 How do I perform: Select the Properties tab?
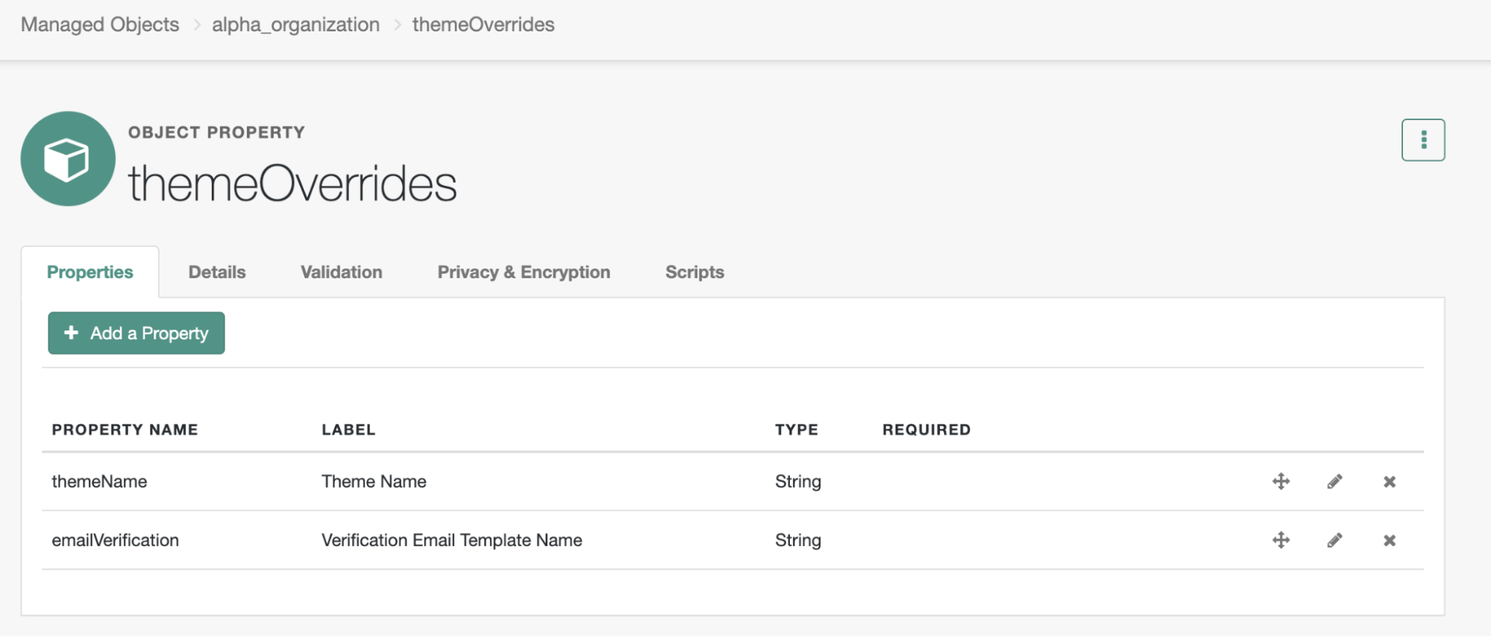(x=90, y=272)
